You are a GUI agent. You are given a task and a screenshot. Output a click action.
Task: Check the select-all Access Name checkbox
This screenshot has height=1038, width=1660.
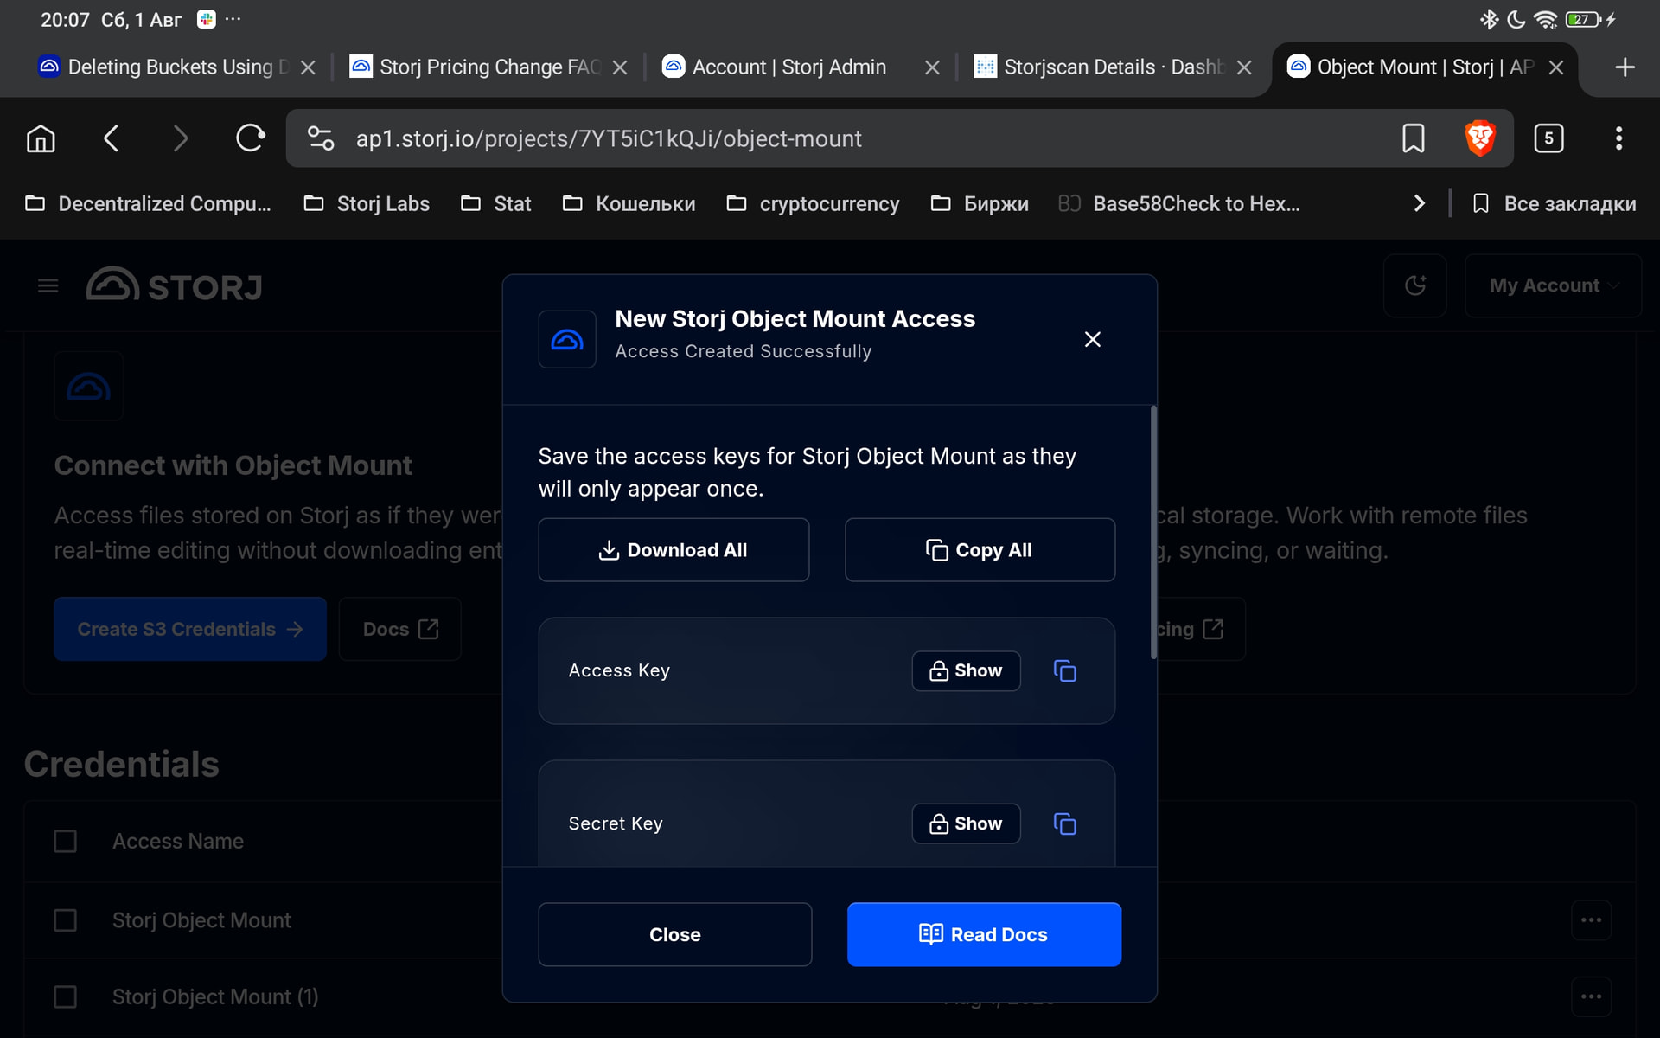(x=66, y=841)
